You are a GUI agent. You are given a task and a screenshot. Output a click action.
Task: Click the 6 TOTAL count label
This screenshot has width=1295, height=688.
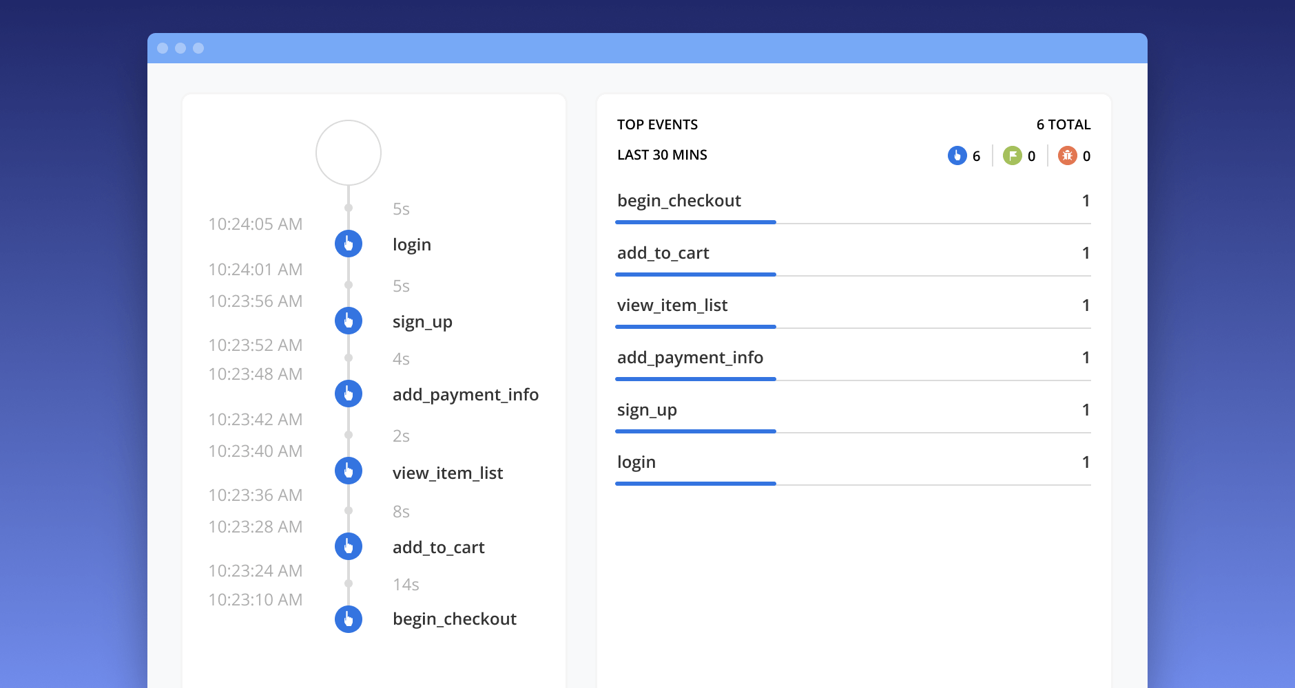[x=1063, y=125]
